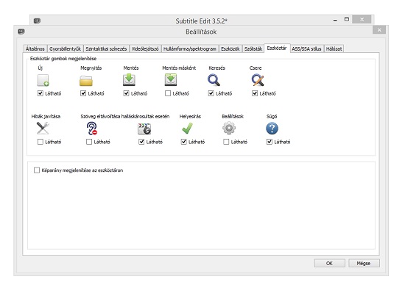
Task: Click the Csere replace icon
Action: point(258,80)
